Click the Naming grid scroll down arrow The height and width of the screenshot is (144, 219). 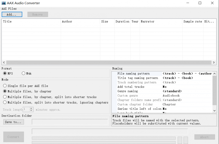[x=215, y=111]
